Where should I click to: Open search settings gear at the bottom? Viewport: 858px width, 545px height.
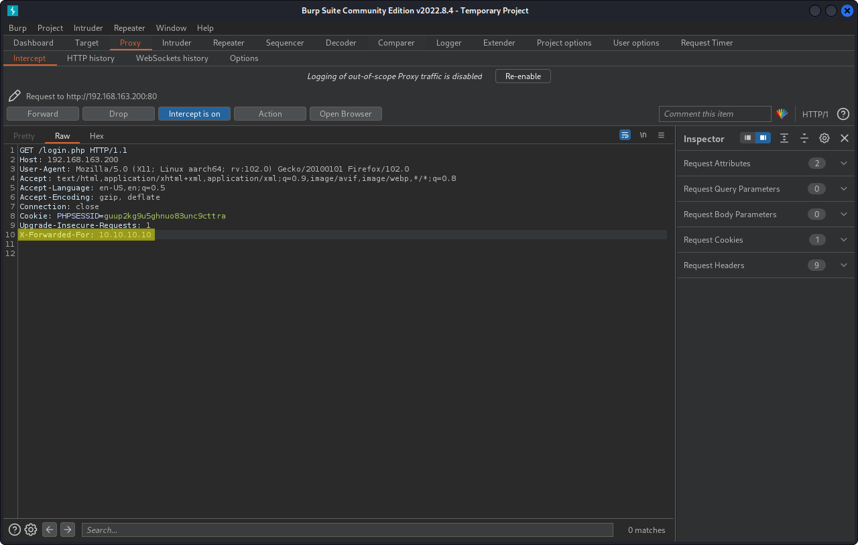[x=31, y=530]
